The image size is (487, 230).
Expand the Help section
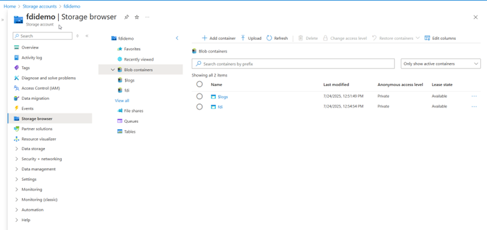coord(16,220)
